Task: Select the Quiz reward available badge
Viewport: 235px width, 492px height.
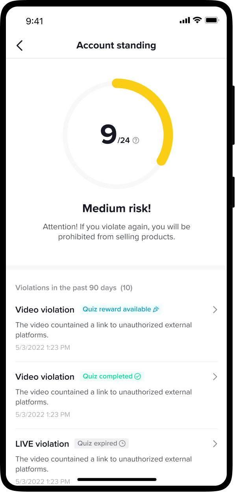Action: [121, 309]
